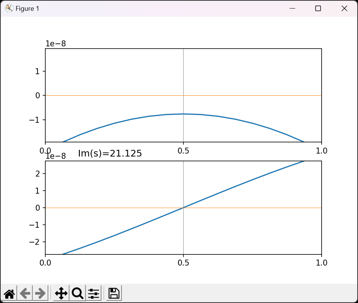The width and height of the screenshot is (358, 303).
Task: Minimize the Figure 1 window
Action: (x=293, y=9)
